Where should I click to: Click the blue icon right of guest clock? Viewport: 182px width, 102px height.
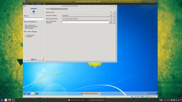156,93
